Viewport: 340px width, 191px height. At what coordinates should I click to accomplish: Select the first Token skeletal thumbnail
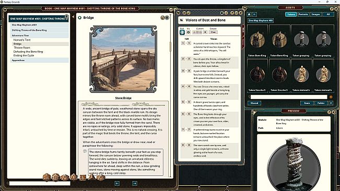(301, 75)
